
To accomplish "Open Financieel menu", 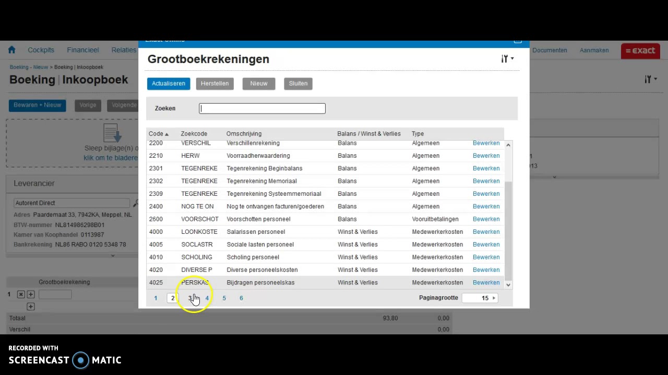I will point(82,50).
